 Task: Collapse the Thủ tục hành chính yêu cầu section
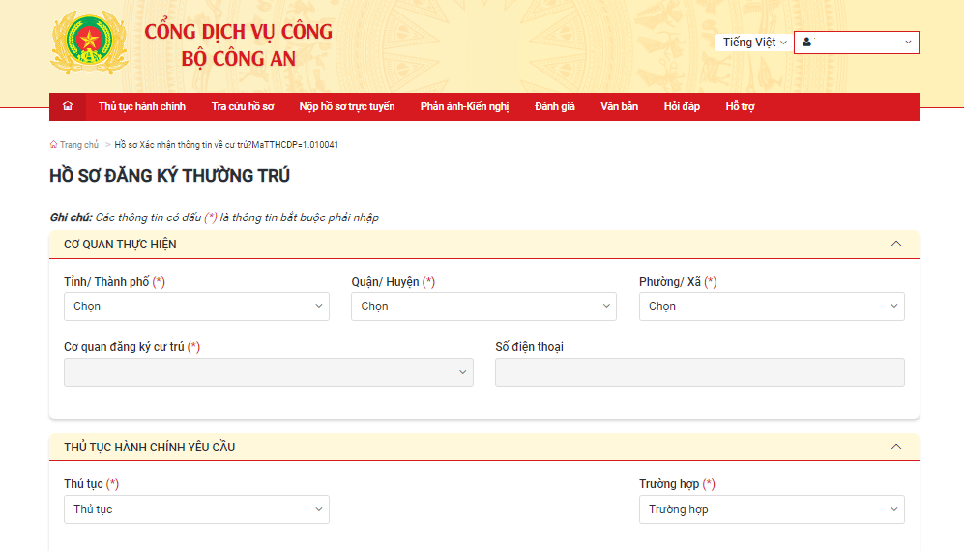click(895, 447)
